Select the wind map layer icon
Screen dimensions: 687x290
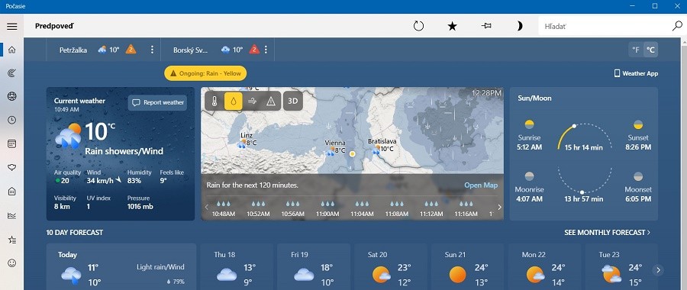pos(252,101)
